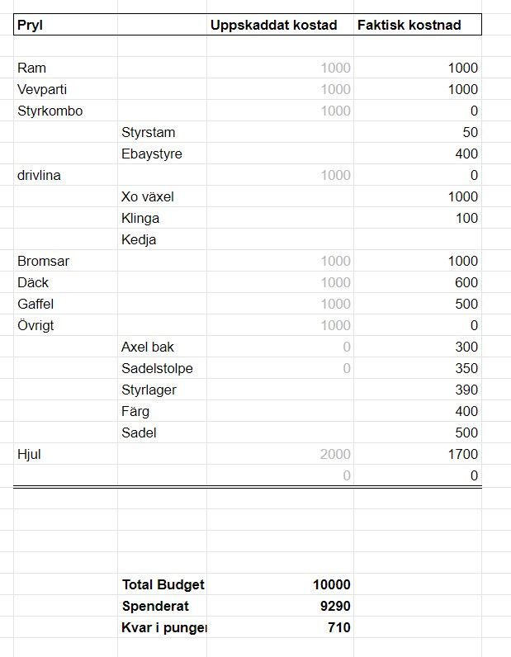The image size is (511, 657).
Task: Select the Hjul estimated cost 2000 cell
Action: (x=280, y=454)
